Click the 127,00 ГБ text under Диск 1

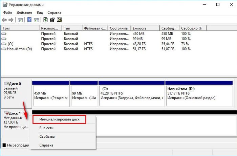click(x=11, y=122)
